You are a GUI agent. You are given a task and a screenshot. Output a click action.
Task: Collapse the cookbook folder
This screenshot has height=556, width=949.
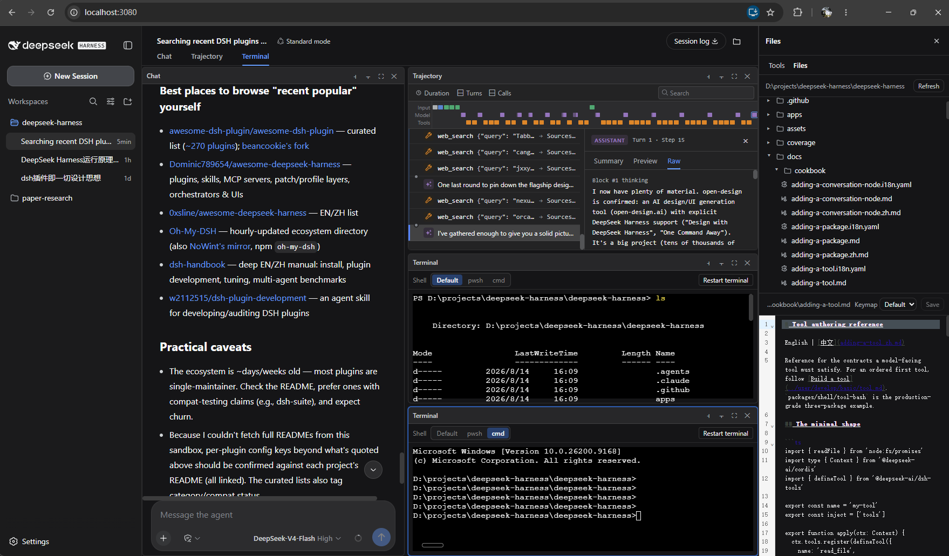(776, 170)
